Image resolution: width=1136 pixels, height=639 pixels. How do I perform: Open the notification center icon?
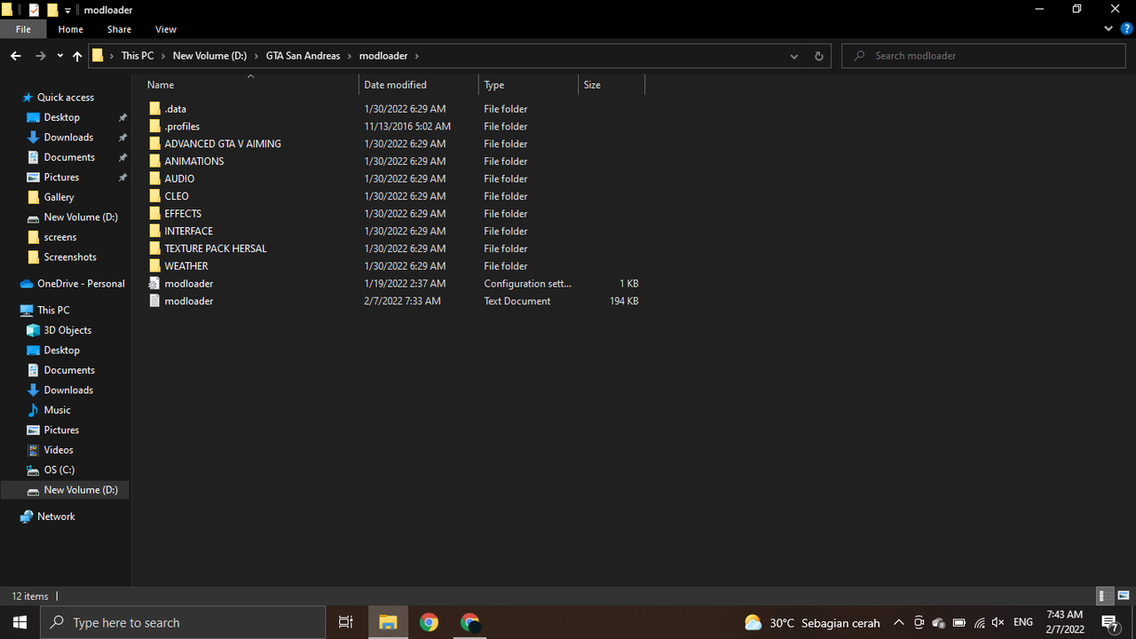[1109, 622]
